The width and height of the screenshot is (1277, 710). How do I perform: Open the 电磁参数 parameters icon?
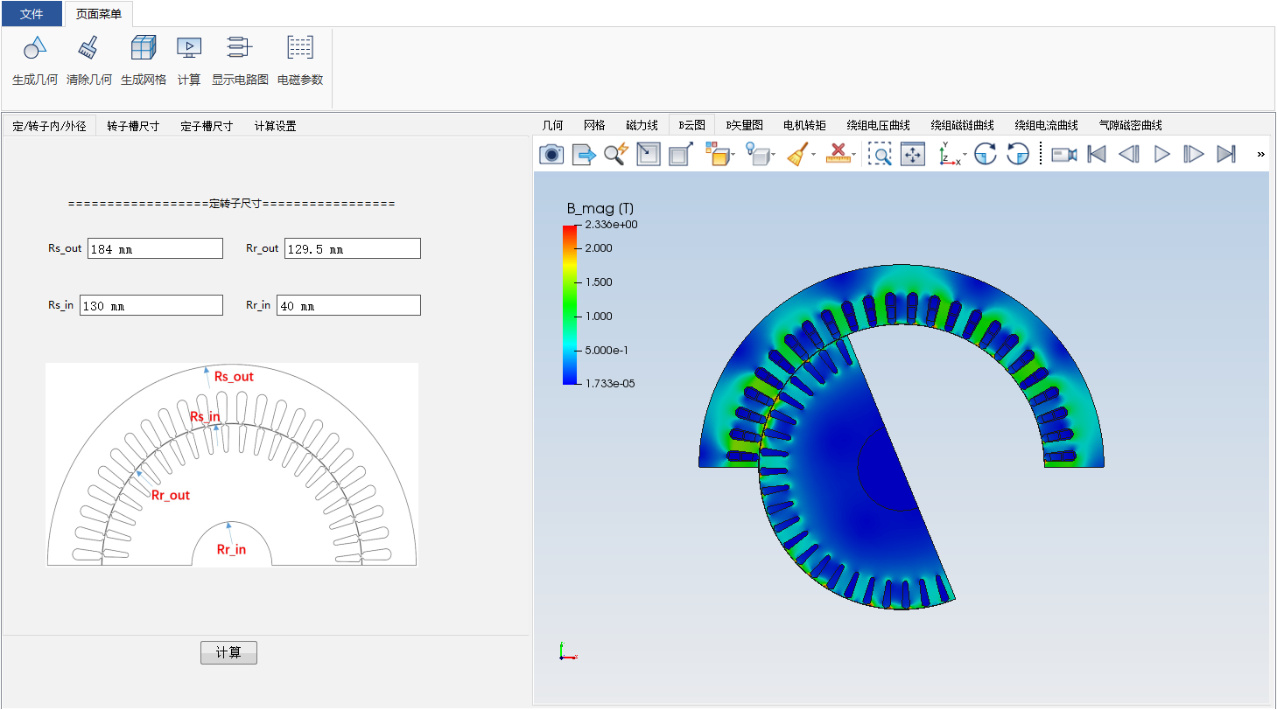pyautogui.click(x=300, y=49)
